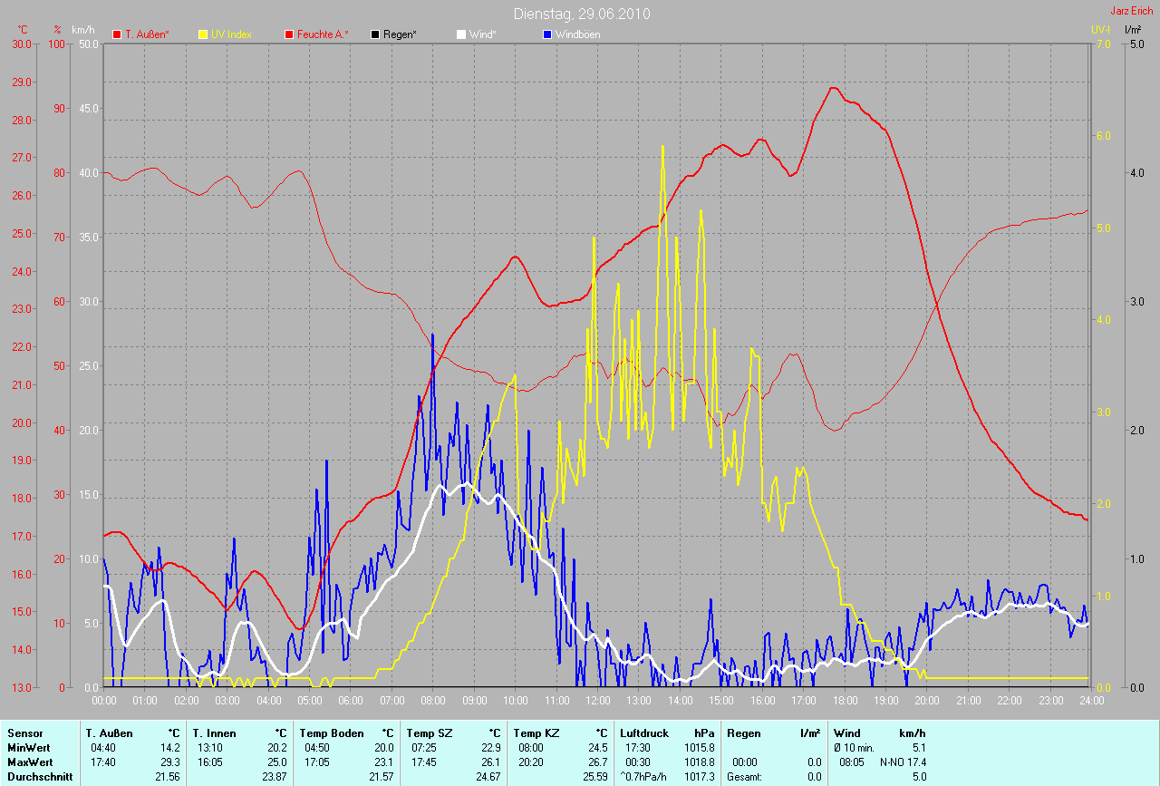Click the 'T. Innen' column header
Image resolution: width=1160 pixels, height=786 pixels.
tap(214, 733)
